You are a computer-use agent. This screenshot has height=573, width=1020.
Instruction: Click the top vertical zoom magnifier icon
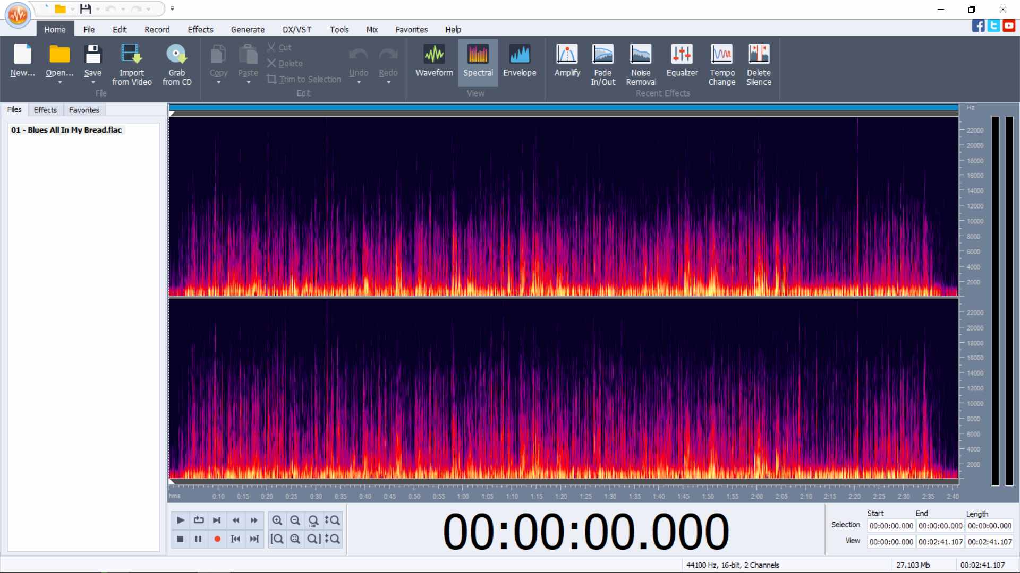(x=333, y=520)
